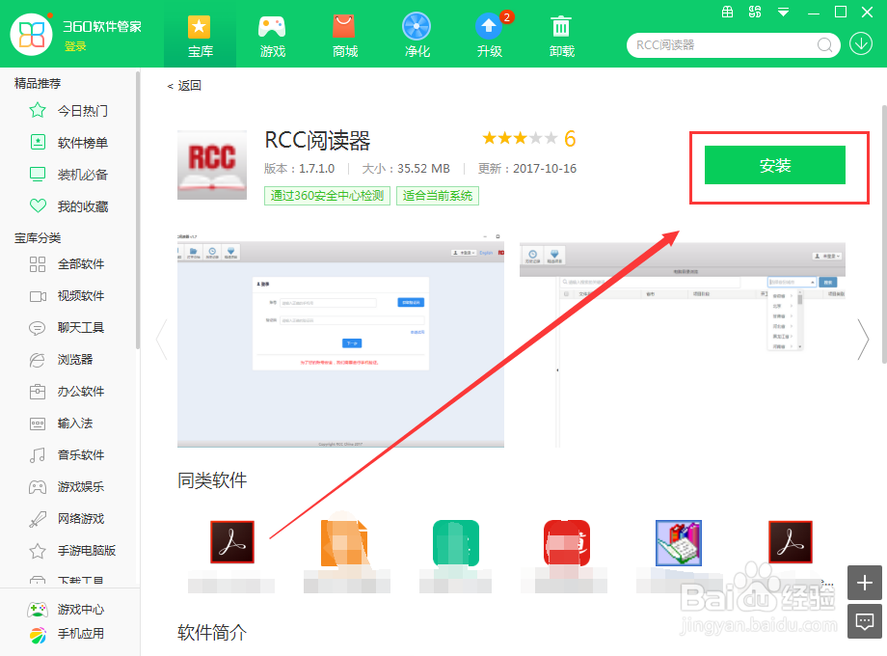The height and width of the screenshot is (656, 887).
Task: Click the 我的收藏 heart icon
Action: pos(38,206)
